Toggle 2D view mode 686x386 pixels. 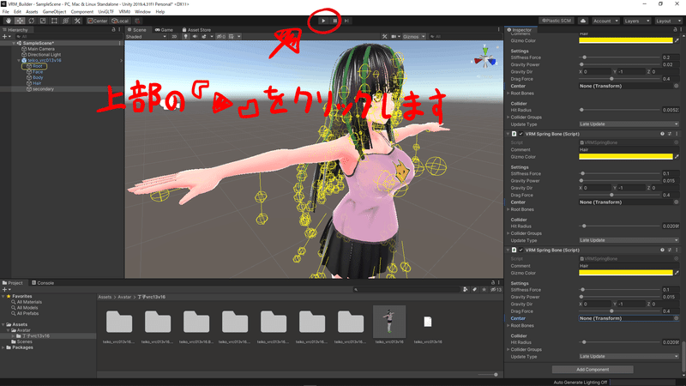click(174, 37)
